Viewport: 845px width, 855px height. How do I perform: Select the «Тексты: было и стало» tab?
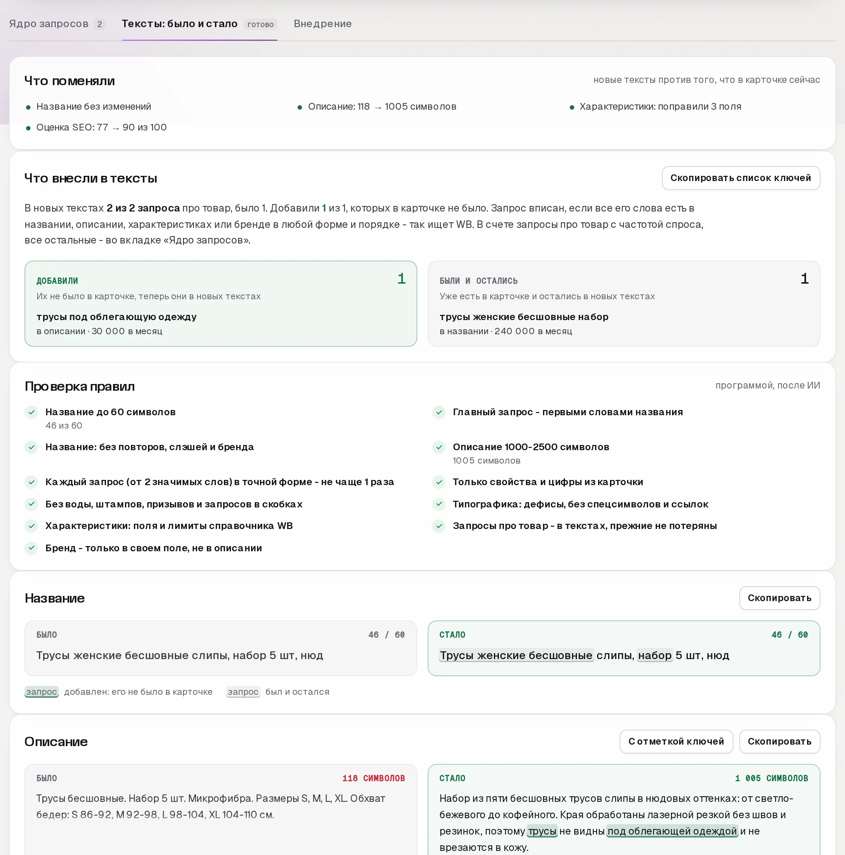click(x=199, y=24)
